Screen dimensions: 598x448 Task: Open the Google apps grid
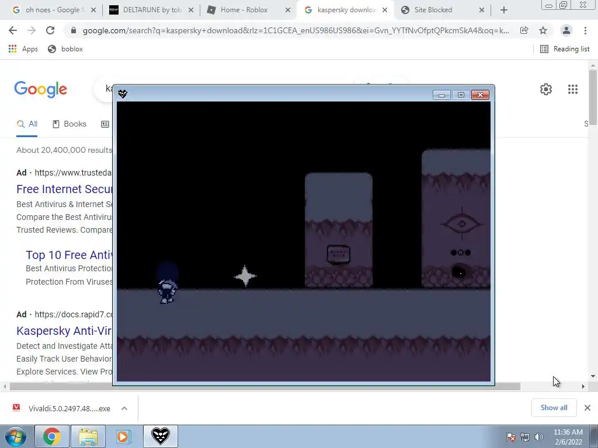pyautogui.click(x=573, y=89)
